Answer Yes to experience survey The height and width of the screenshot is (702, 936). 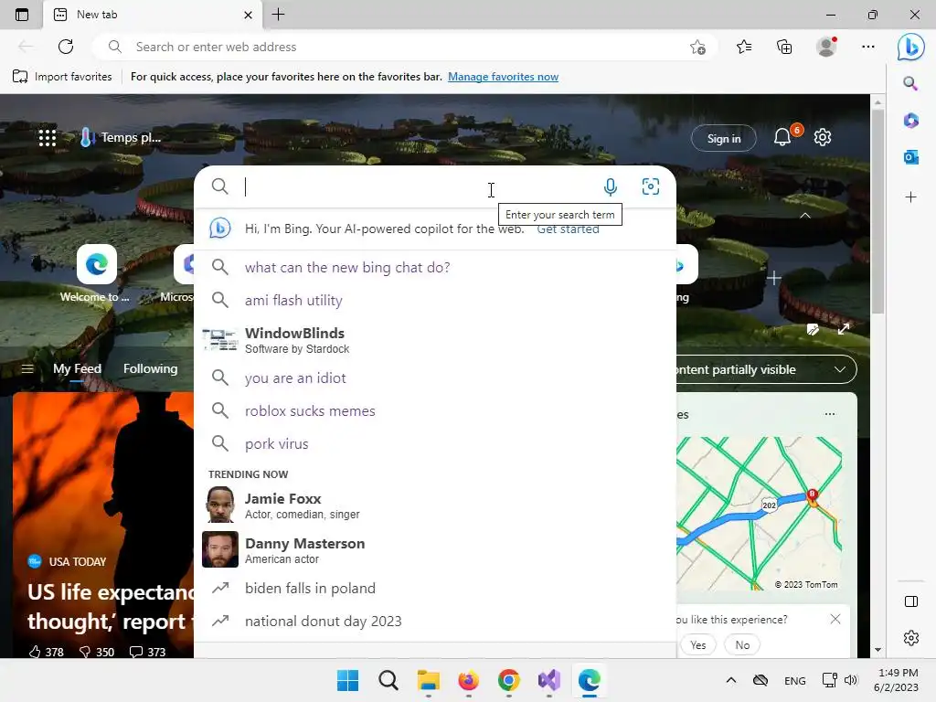pyautogui.click(x=697, y=644)
